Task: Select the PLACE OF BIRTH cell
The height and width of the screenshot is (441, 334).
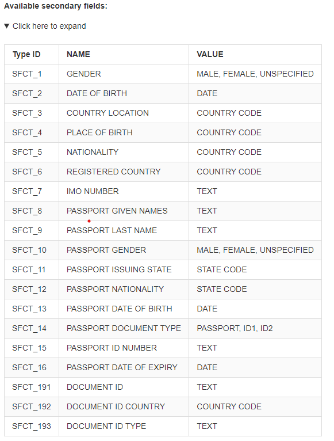Action: click(124, 132)
